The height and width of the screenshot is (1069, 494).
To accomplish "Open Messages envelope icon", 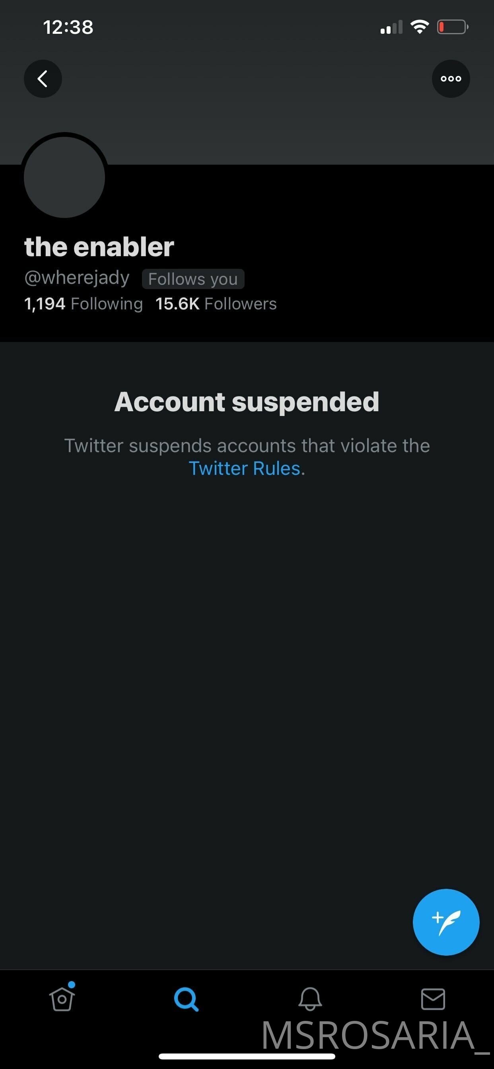I will (433, 999).
